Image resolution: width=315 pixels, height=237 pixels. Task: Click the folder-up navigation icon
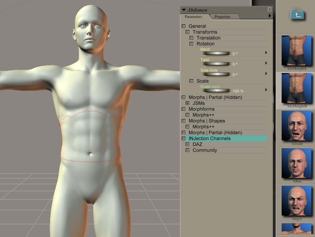click(298, 14)
